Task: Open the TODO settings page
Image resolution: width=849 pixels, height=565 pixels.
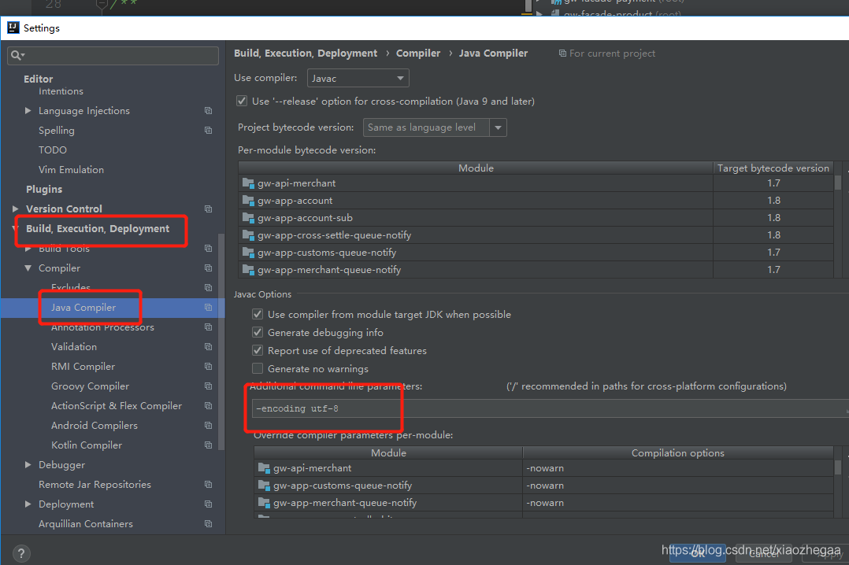Action: (53, 150)
